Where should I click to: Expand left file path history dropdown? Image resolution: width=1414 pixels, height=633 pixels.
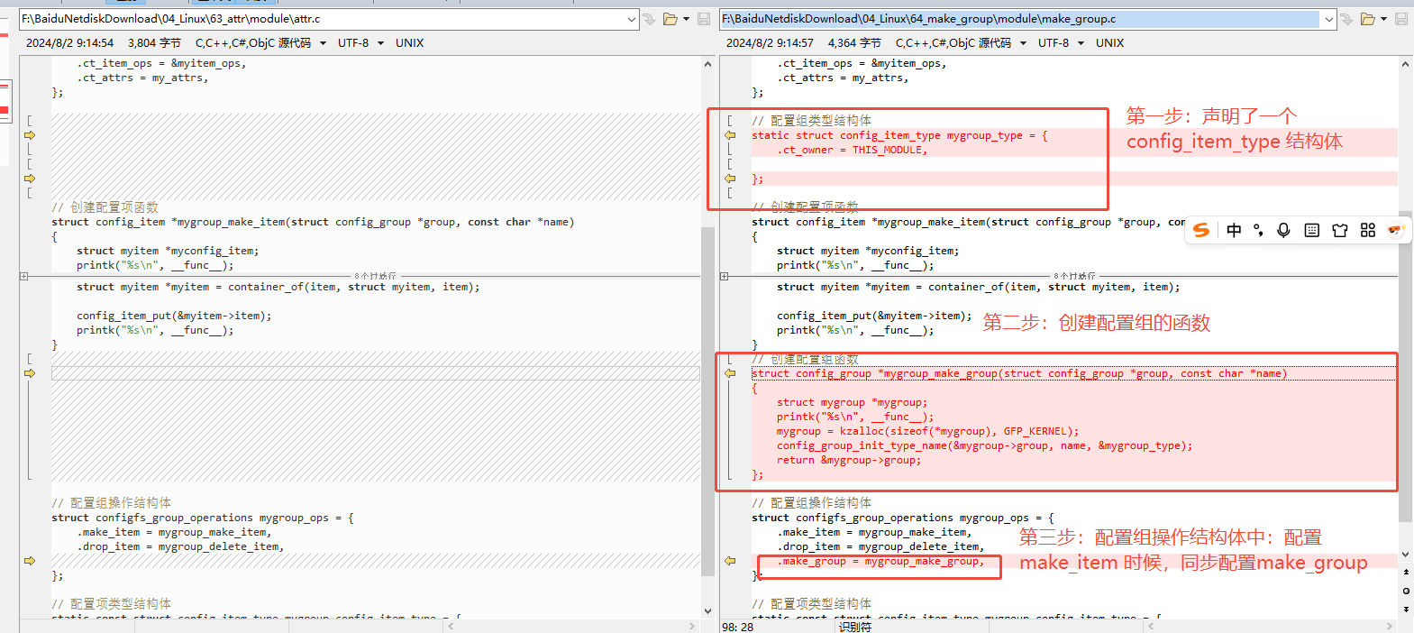[632, 19]
